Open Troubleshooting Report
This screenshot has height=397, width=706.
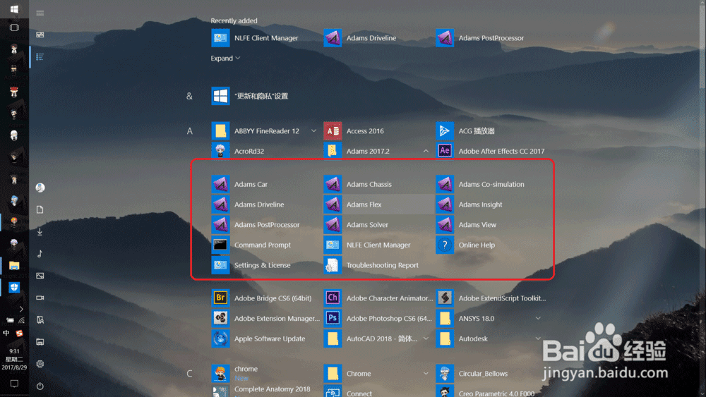point(378,265)
